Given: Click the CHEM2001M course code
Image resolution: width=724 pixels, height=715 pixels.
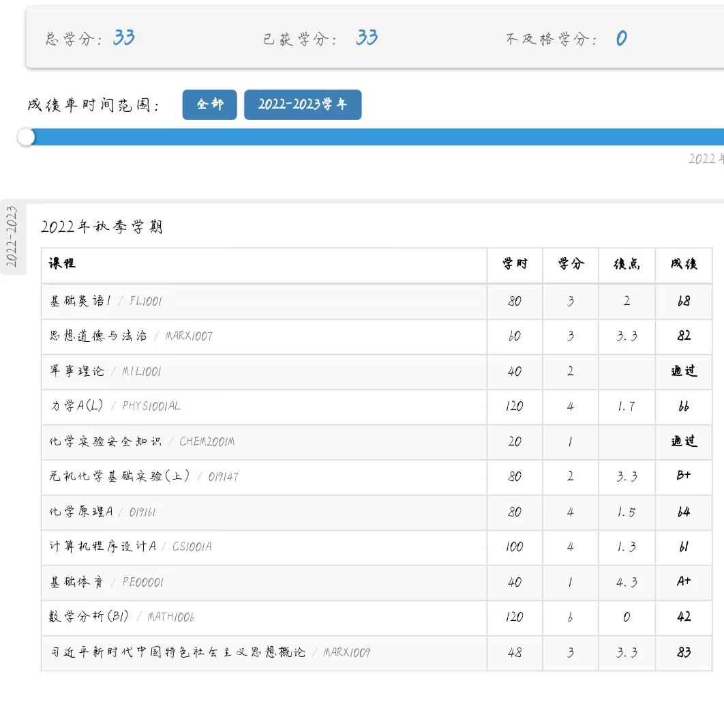Looking at the screenshot, I should 207,441.
